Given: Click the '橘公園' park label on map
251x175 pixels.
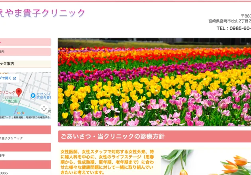Looking at the screenshot, I should point(12,101).
